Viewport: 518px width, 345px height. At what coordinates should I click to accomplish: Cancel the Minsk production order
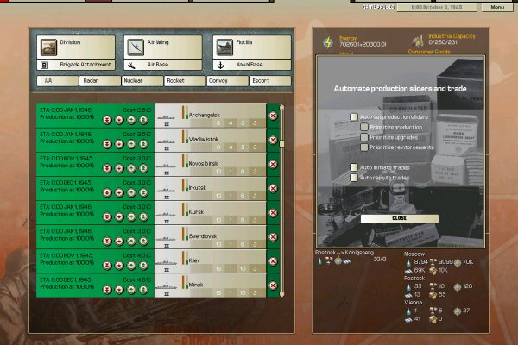point(273,285)
